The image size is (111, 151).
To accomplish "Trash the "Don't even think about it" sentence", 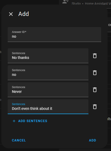I will coord(95,107).
